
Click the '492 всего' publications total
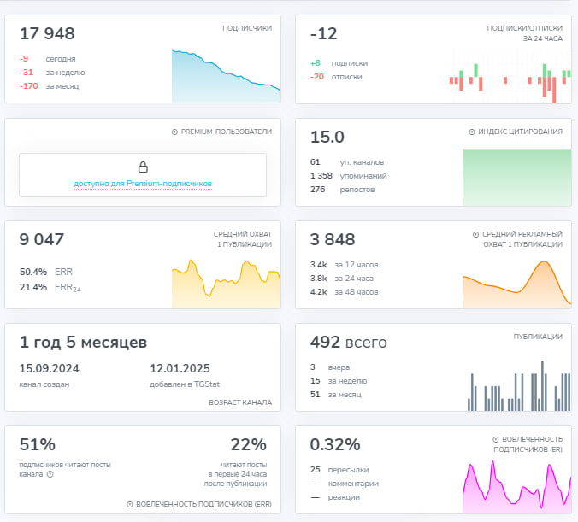[348, 343]
